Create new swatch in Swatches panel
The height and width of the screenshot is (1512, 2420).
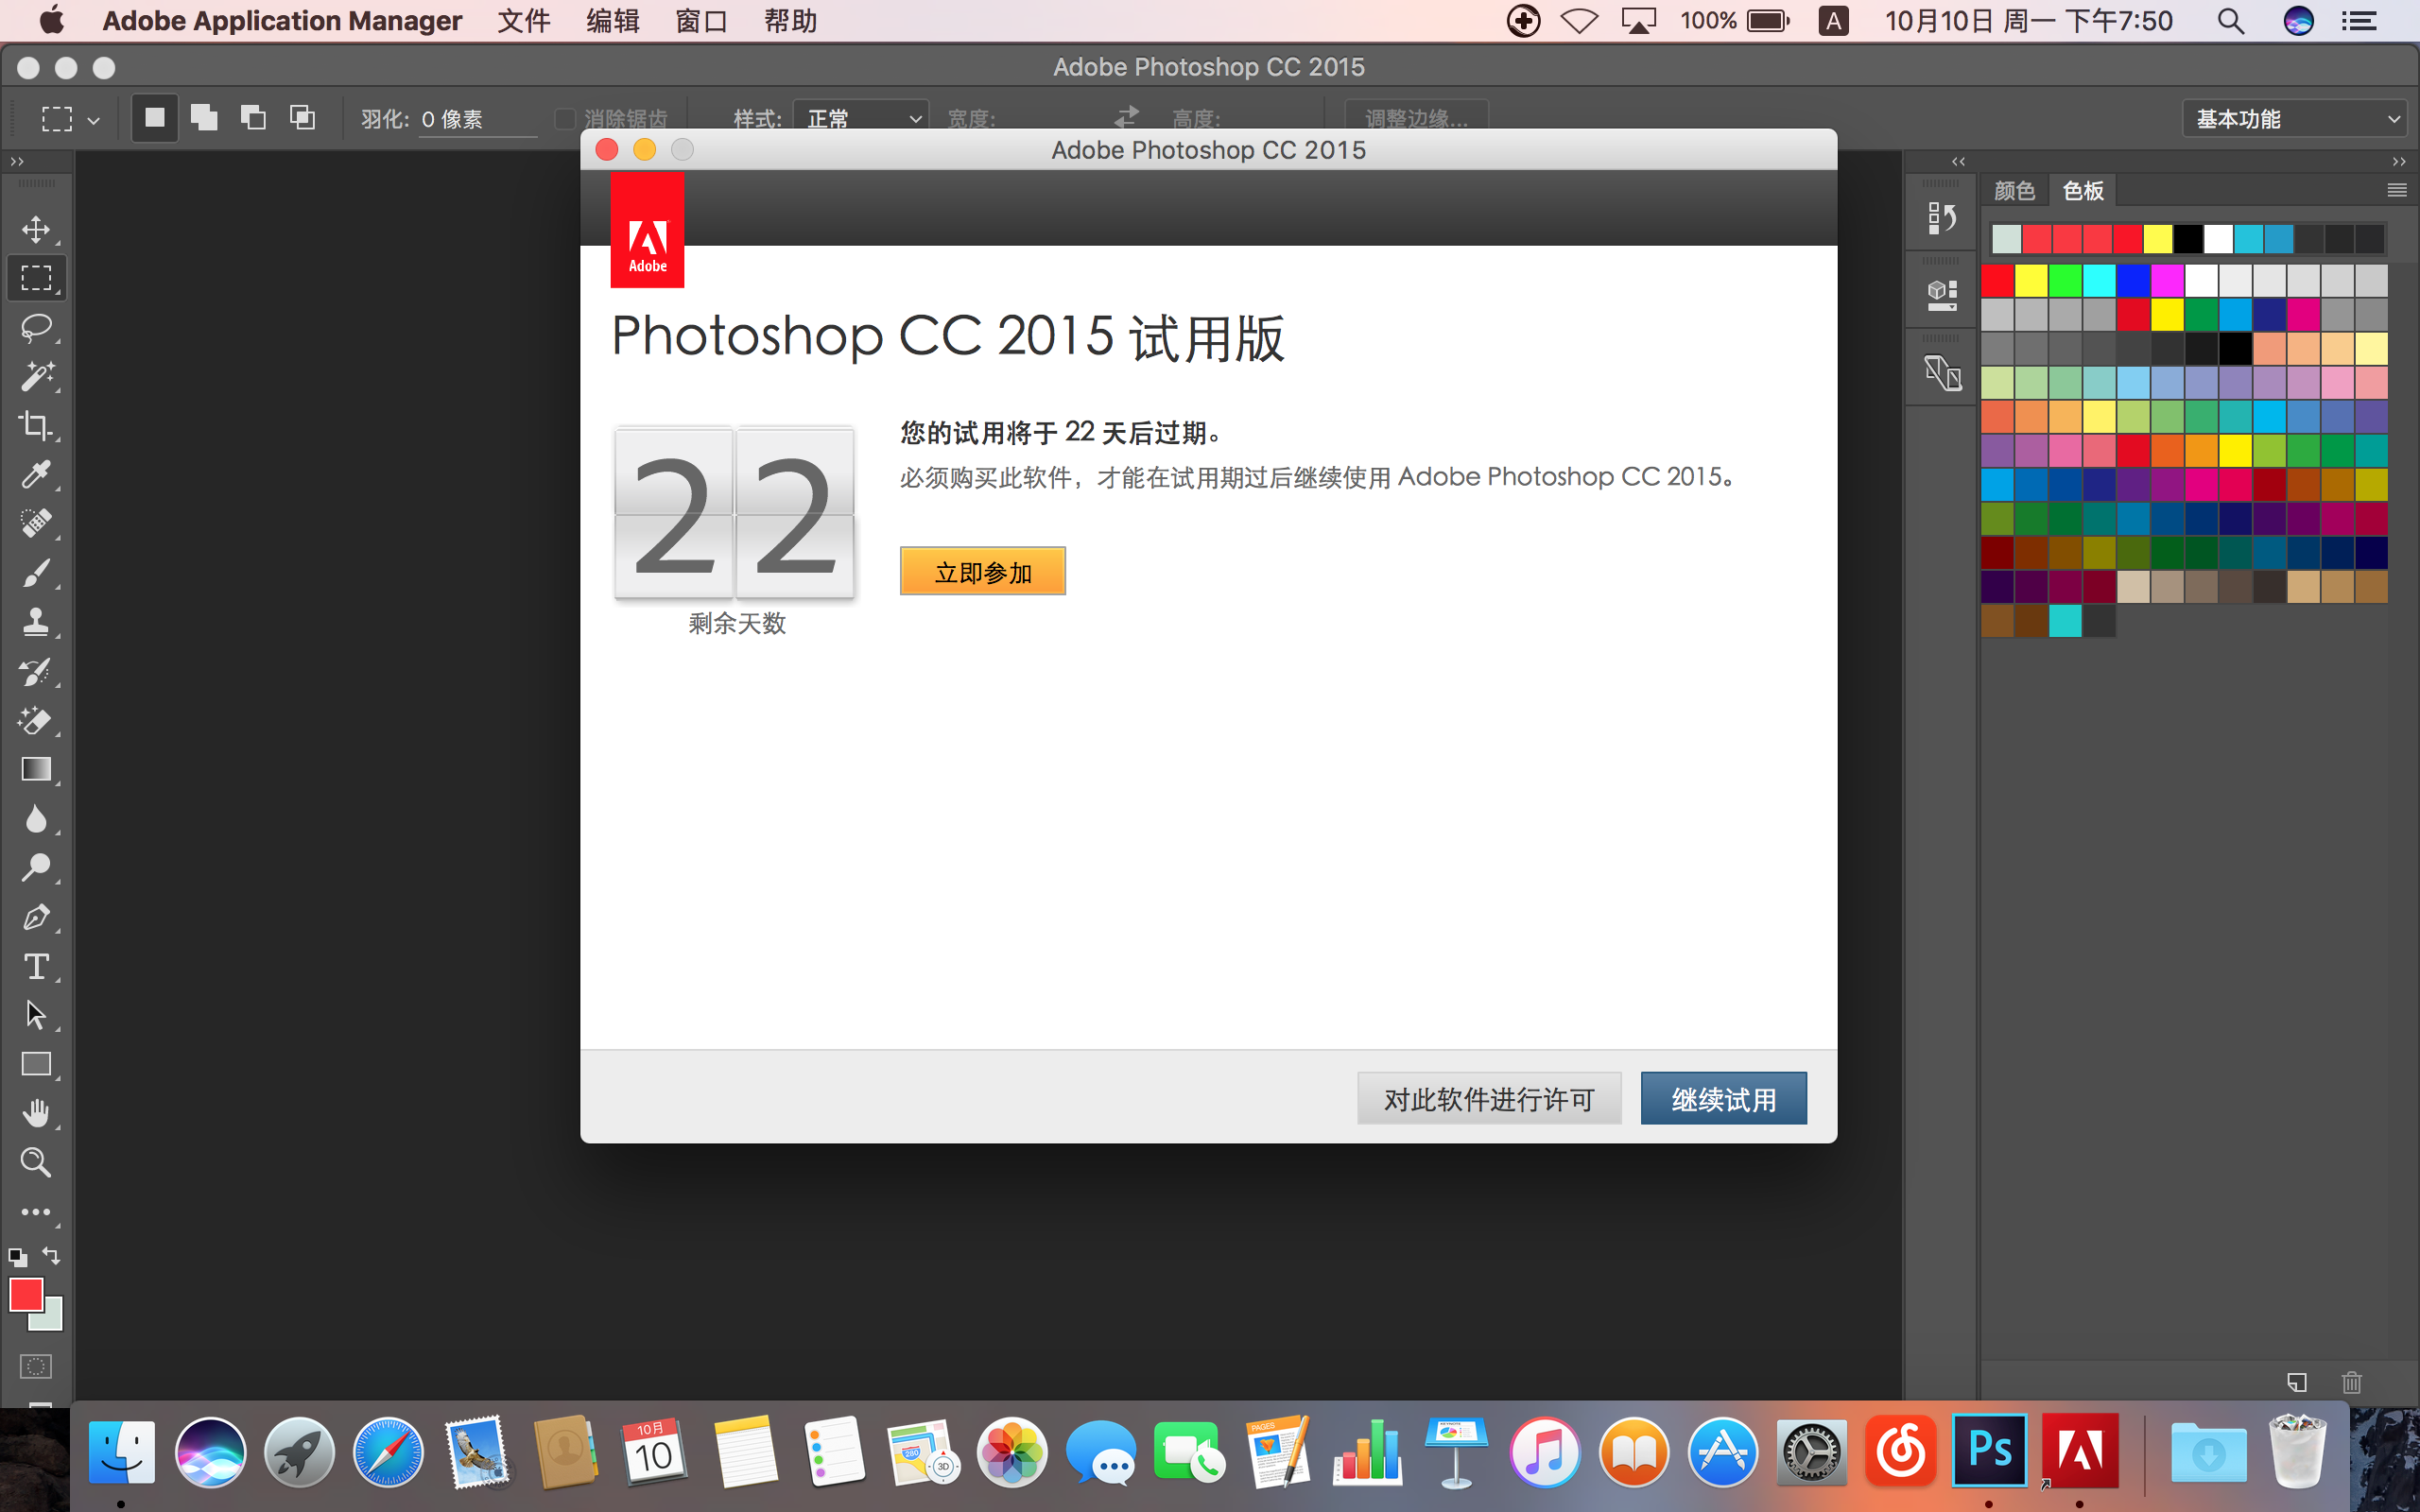click(x=2297, y=1382)
